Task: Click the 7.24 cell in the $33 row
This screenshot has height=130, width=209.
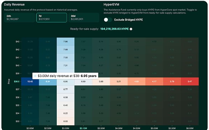Action: click(48, 121)
